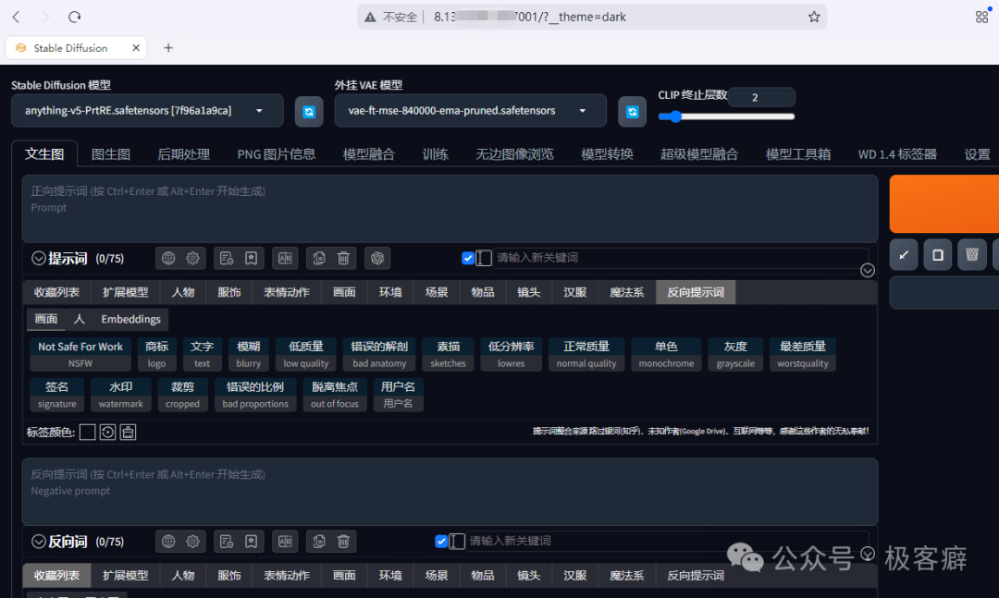Viewport: 999px width, 598px height.
Task: Click the globe icon in the positive prompt toolbar
Action: coord(168,258)
